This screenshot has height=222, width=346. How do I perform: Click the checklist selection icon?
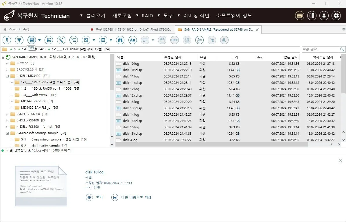(x=73, y=40)
